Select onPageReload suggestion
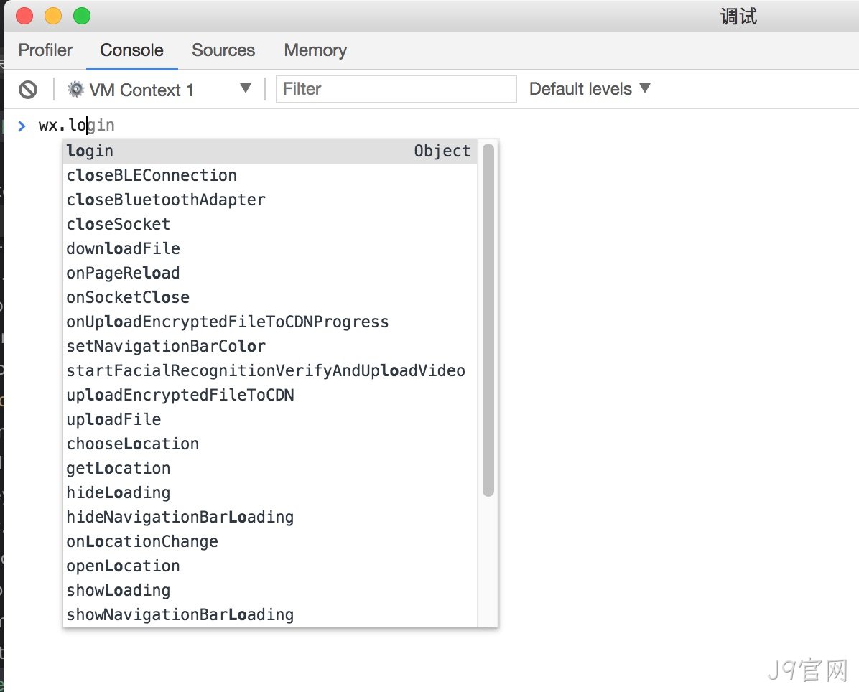 tap(269, 273)
